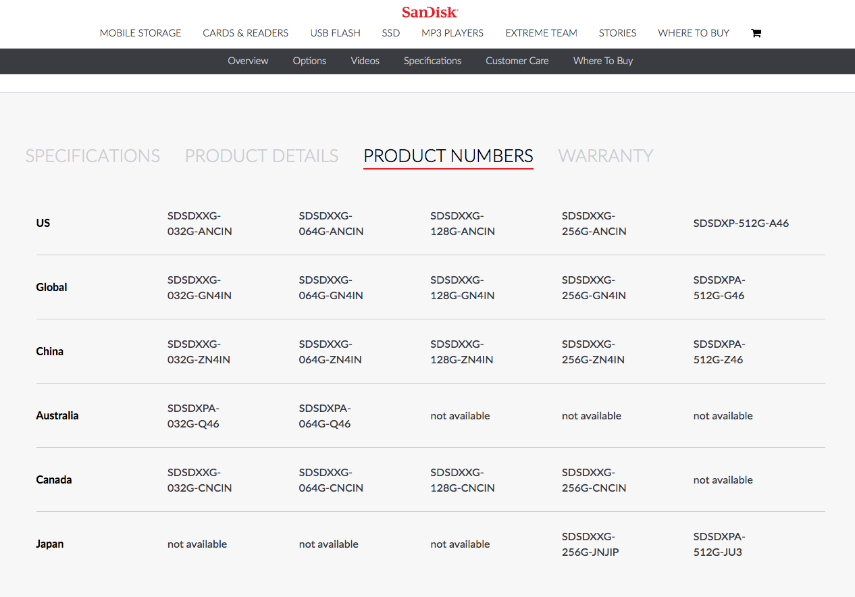The image size is (855, 597).
Task: Click "not available" in the Canada row
Action: tap(723, 479)
